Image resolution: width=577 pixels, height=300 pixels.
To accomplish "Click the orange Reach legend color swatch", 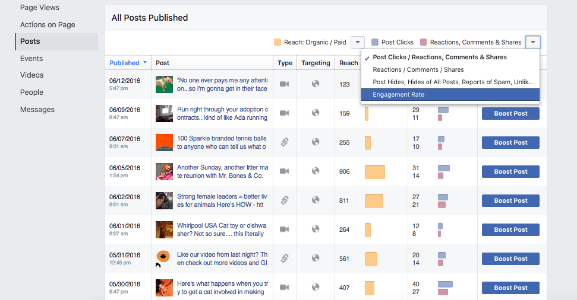I will (x=278, y=42).
